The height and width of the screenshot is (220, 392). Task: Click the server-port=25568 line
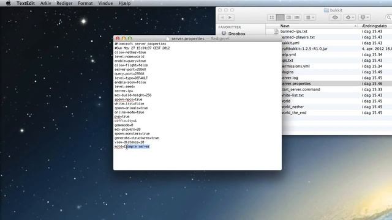(130, 70)
